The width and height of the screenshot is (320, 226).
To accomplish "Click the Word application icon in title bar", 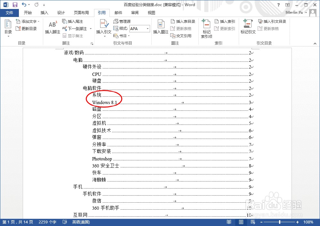I will (x=6, y=5).
